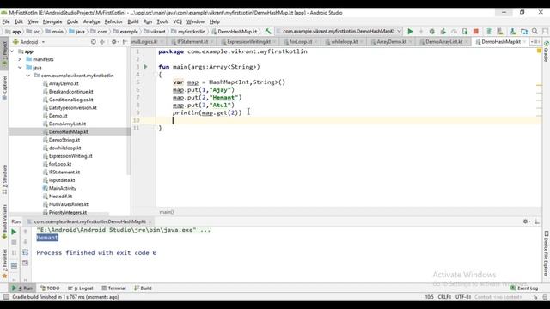Run the app with green play toolbar button

click(x=410, y=32)
